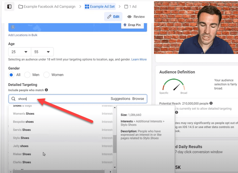Image resolution: width=238 pixels, height=173 pixels.
Task: Select the Jelly shoes interest
Action: click(61, 146)
